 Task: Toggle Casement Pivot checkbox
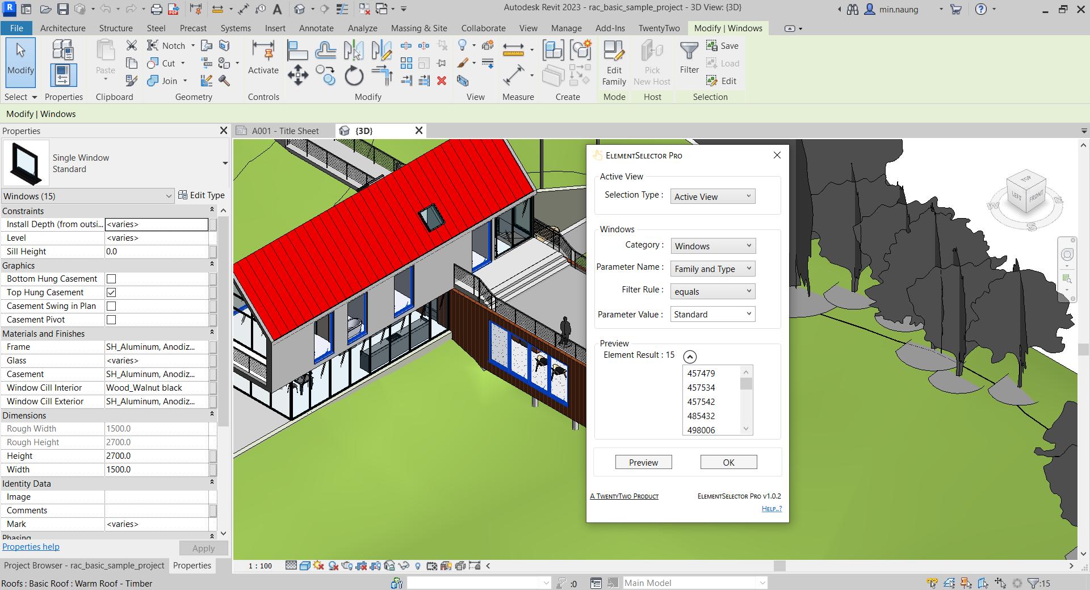pos(111,320)
